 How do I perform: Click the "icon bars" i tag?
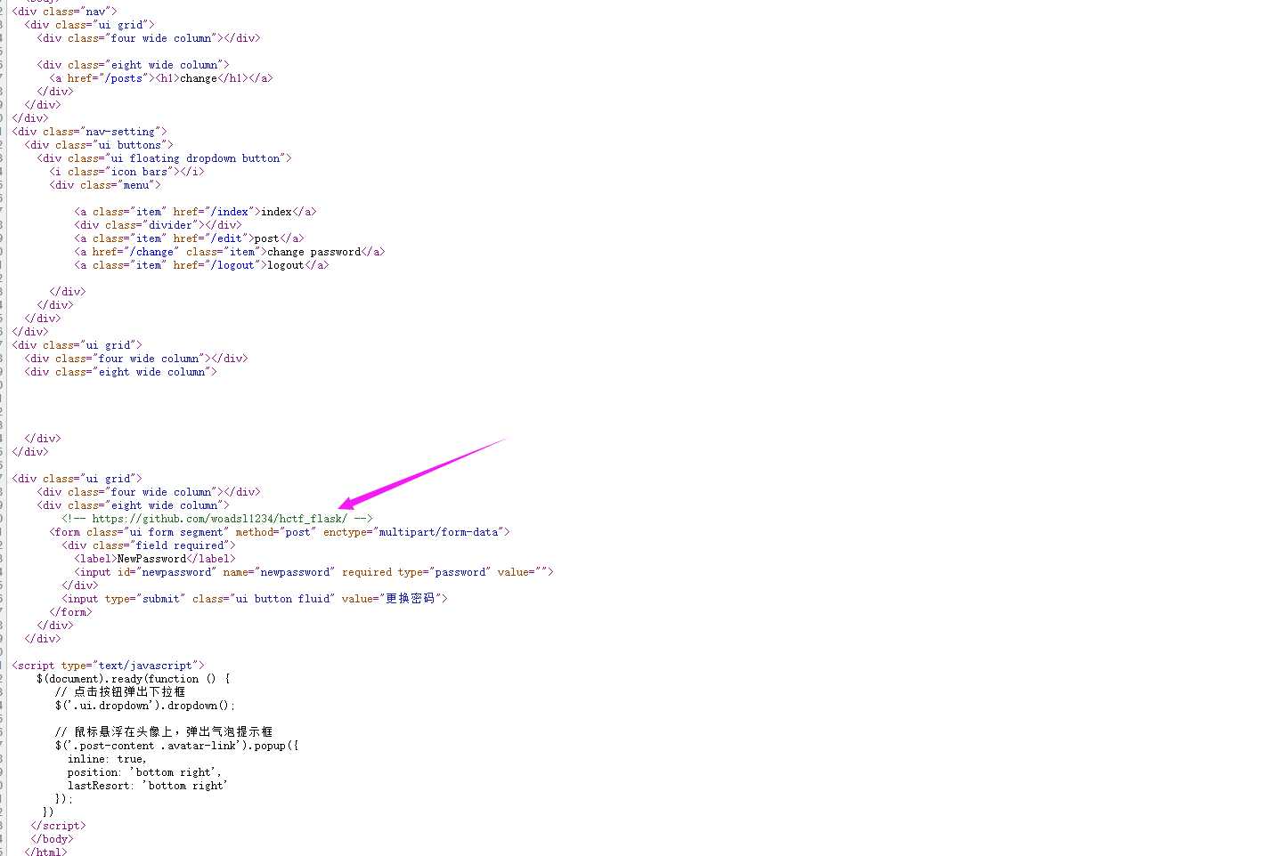[126, 172]
